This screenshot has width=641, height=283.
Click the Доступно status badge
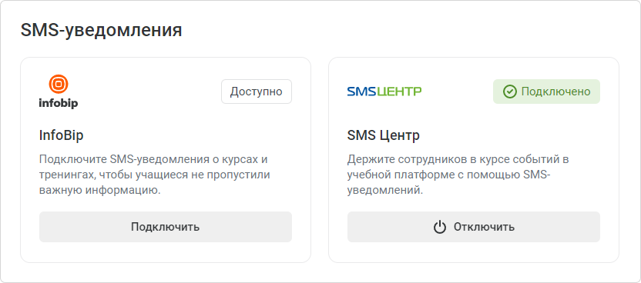pyautogui.click(x=257, y=92)
